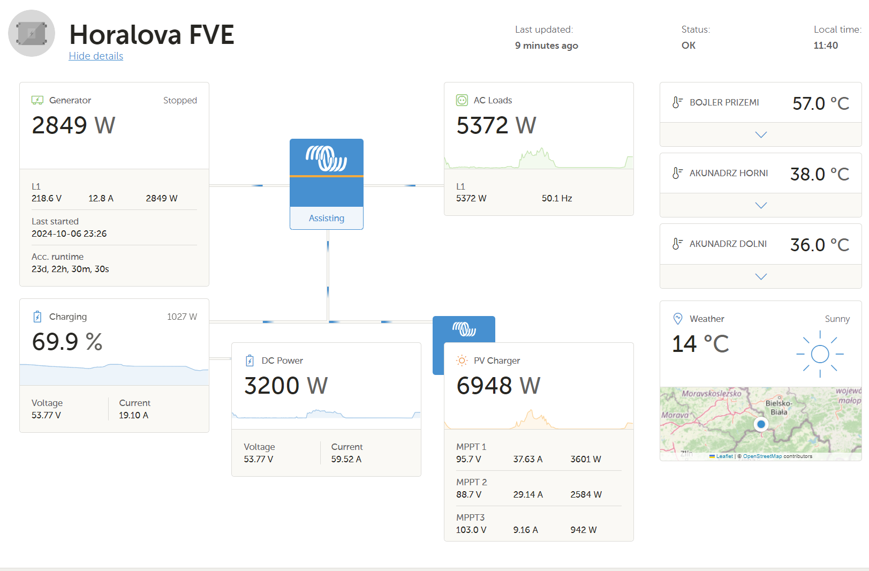This screenshot has width=869, height=571.
Task: Click the Weather location pin icon
Action: [x=678, y=319]
